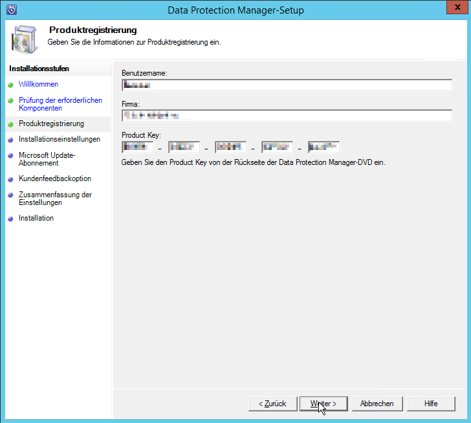The image size is (471, 423).
Task: Click the green bullet next to Willkommen
Action: tap(10, 85)
